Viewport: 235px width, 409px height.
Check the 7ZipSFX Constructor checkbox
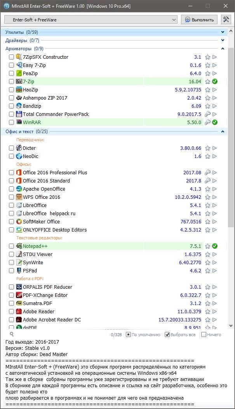click(x=11, y=57)
